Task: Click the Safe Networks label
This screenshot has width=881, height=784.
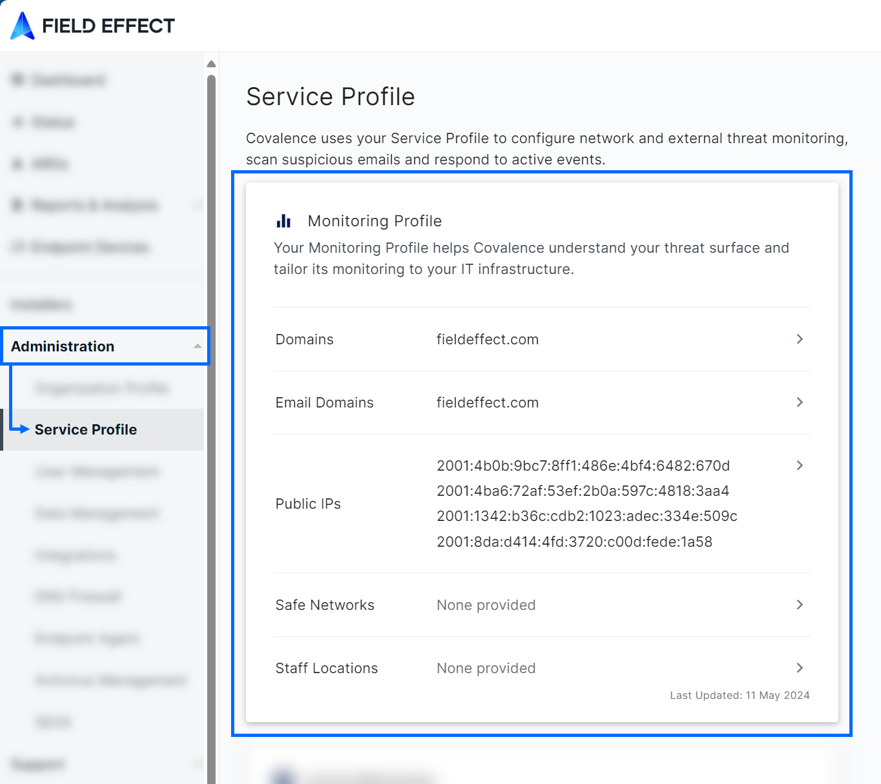Action: point(325,605)
